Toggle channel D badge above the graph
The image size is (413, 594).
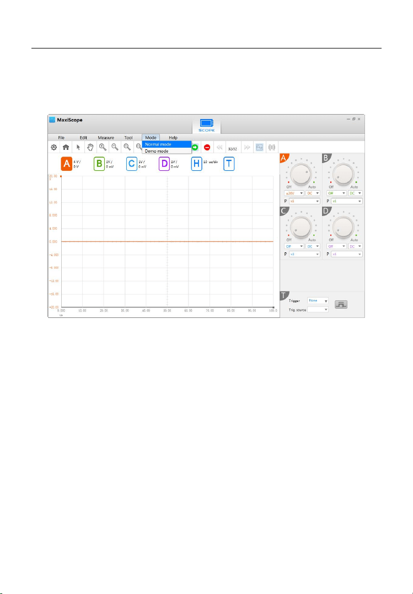(164, 164)
